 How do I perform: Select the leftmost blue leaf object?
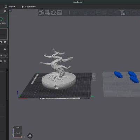[118, 75]
